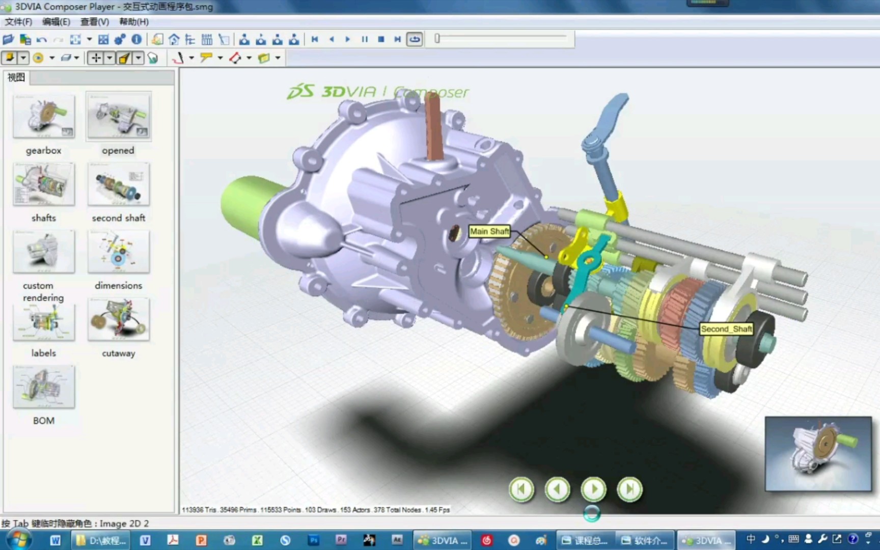Expand the ground plane dropdown arrow
880x550 pixels.
click(x=77, y=58)
